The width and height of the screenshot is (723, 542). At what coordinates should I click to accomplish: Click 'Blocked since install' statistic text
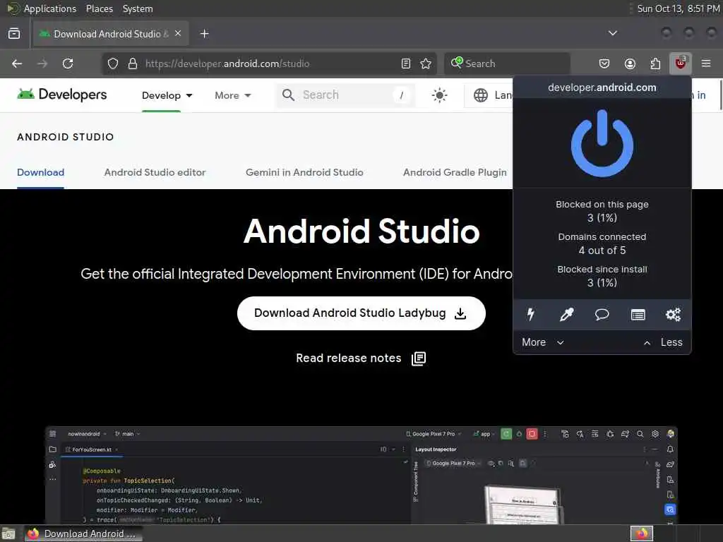pyautogui.click(x=602, y=269)
